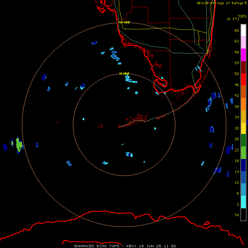The image size is (248, 248).
Task: Click the dark green swatch between 30 and 26
Action: (x=243, y=140)
